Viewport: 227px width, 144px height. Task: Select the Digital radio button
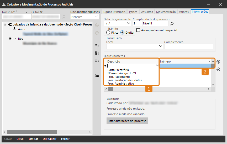[123, 33]
